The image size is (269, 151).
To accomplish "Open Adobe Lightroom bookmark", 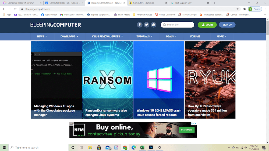I will 165,15.
